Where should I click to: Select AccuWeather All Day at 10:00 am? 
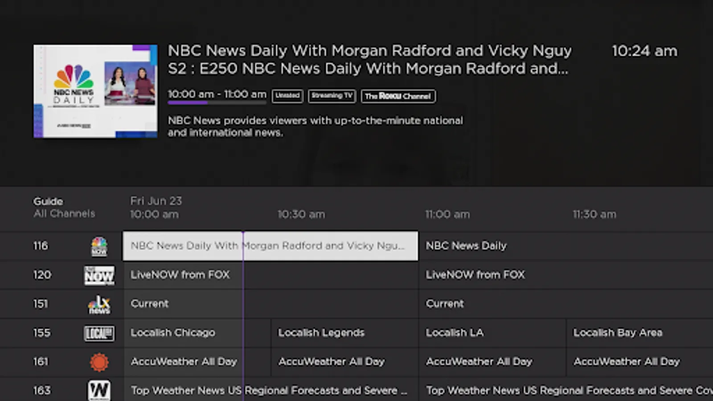pyautogui.click(x=197, y=362)
